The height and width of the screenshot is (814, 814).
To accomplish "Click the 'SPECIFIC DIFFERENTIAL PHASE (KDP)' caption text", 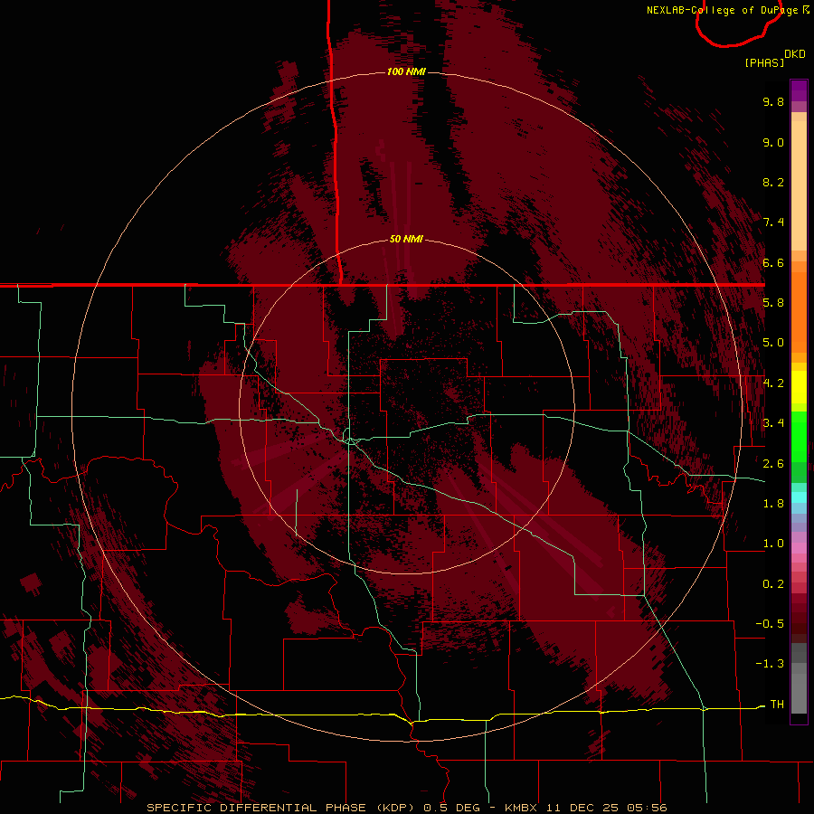I will [279, 808].
